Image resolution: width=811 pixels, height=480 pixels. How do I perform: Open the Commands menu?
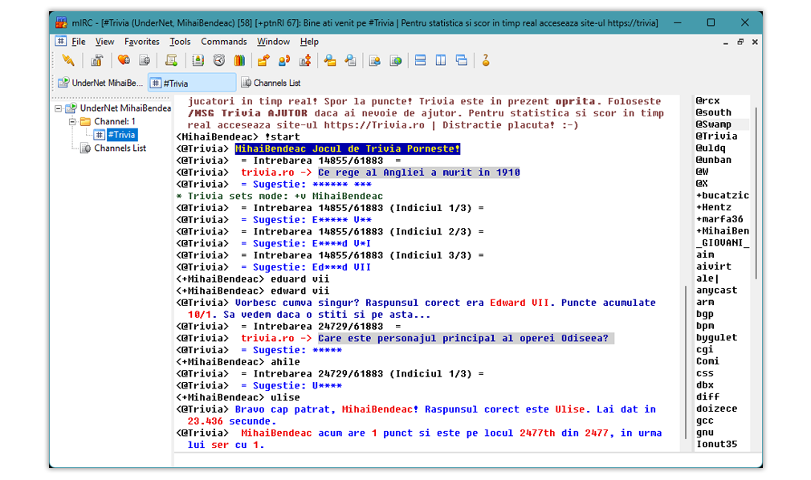pyautogui.click(x=223, y=42)
